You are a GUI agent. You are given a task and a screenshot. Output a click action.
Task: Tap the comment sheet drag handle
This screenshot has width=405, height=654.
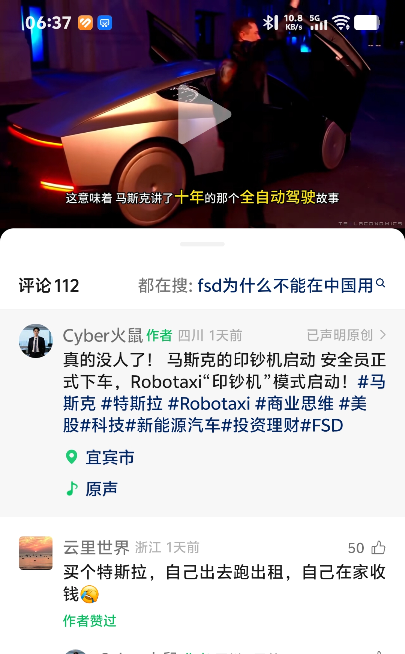pos(202,244)
